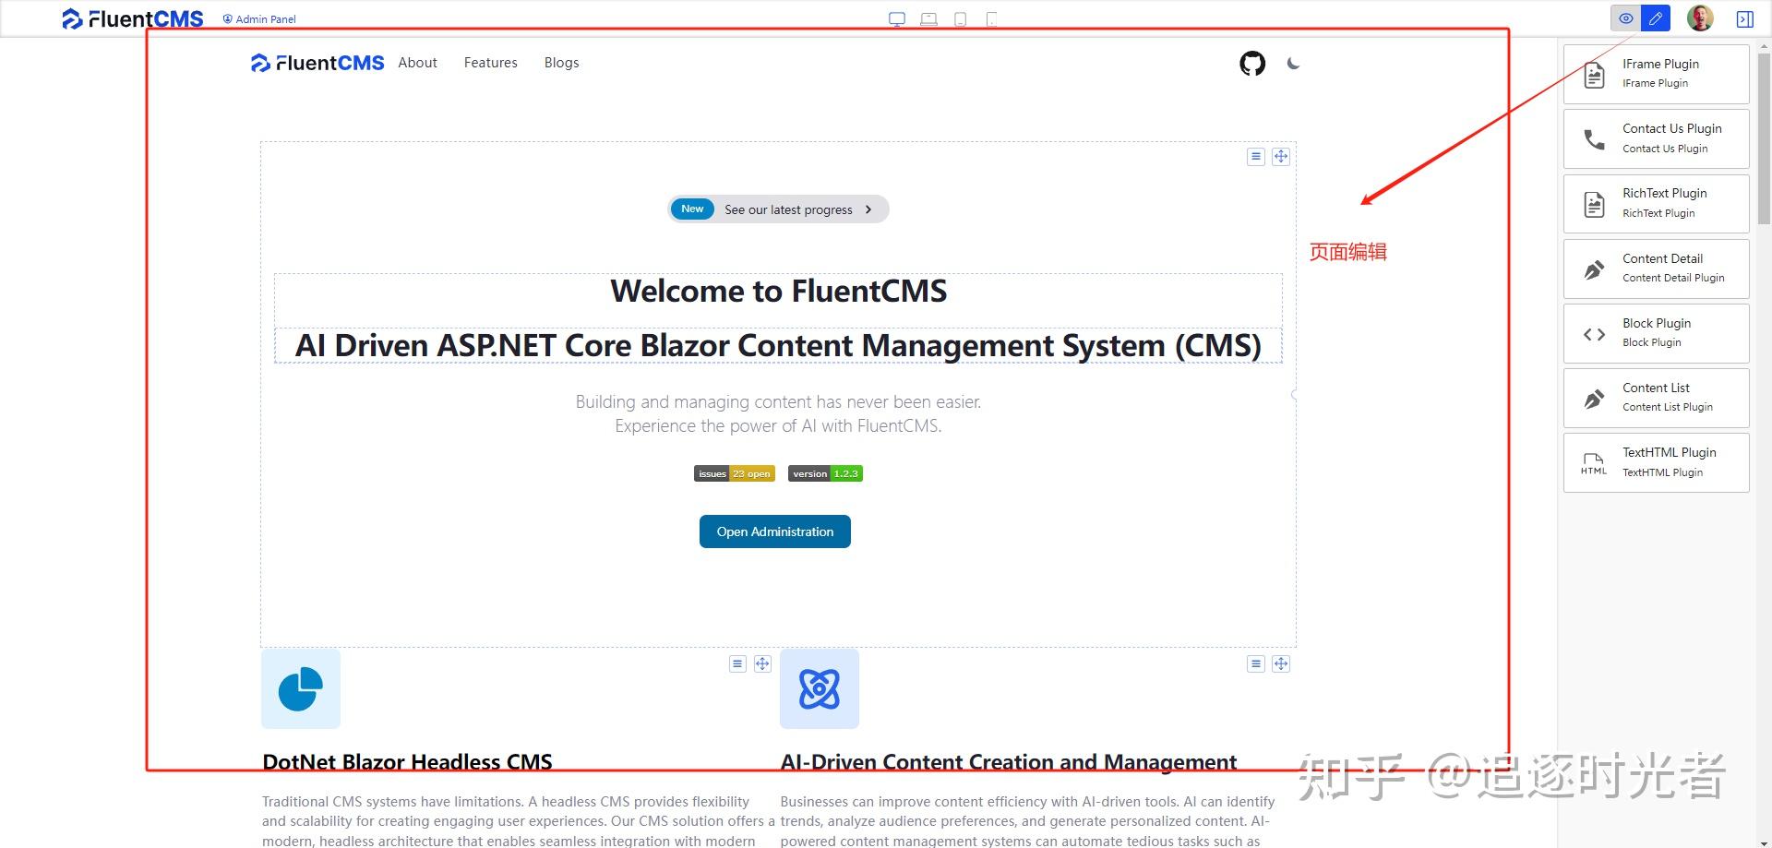The image size is (1772, 848).
Task: Click the hamburger menu icon on hero section
Action: point(1256,156)
